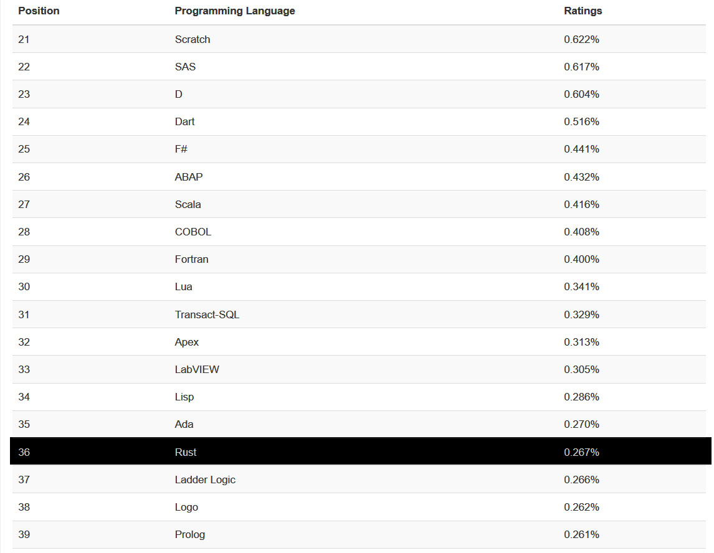Click the Ratings column header
714x553 pixels.
point(583,11)
